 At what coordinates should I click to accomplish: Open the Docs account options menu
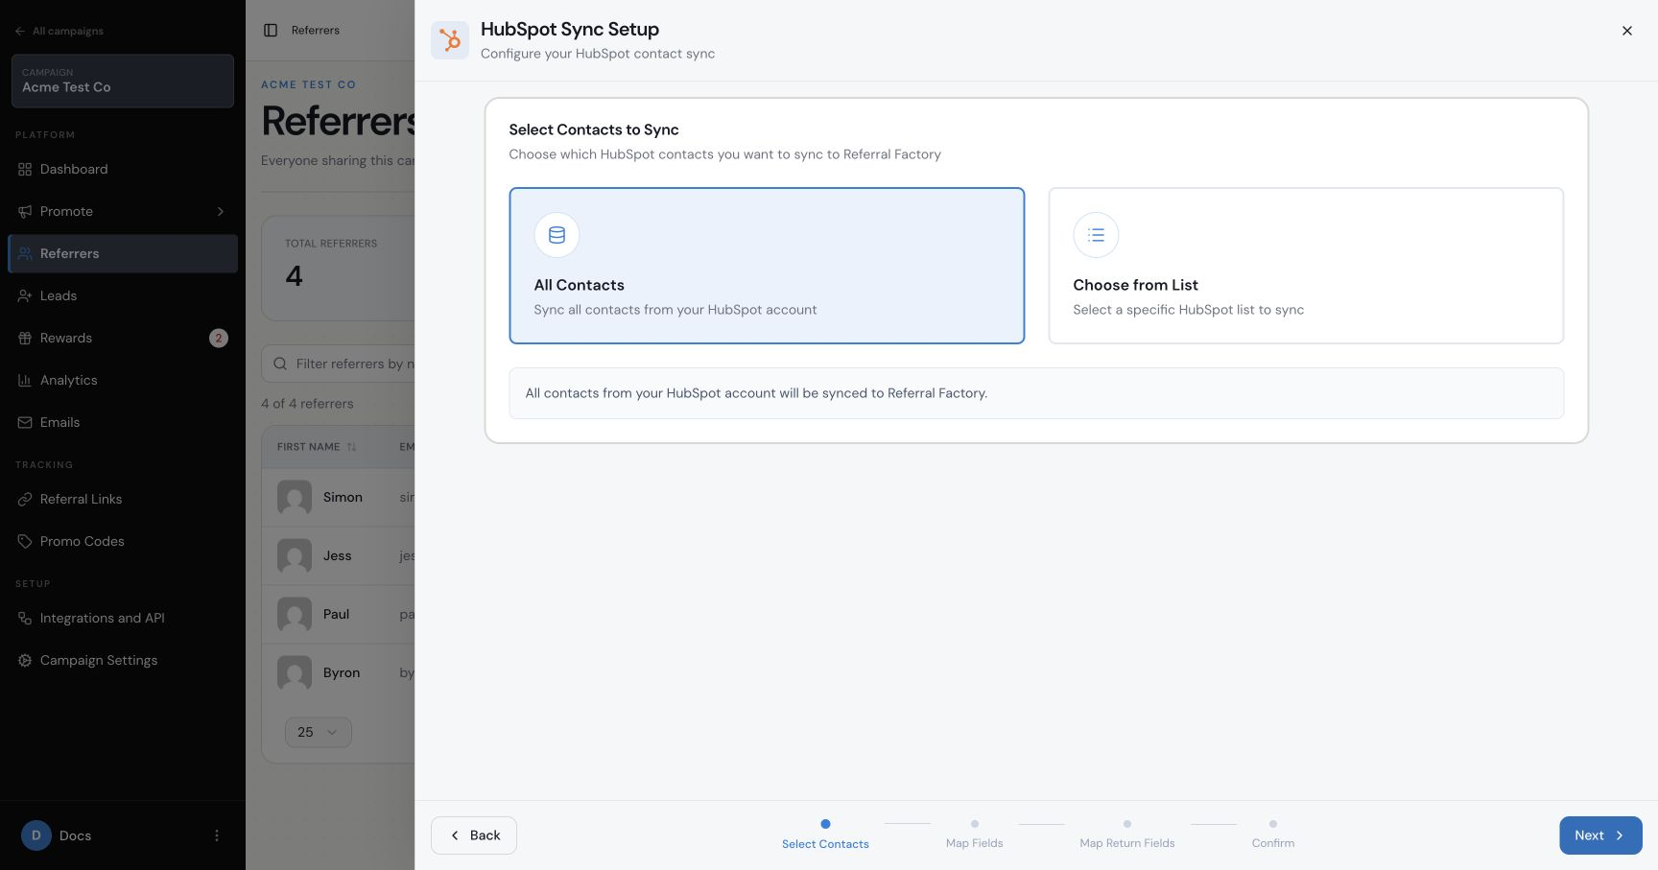[x=217, y=835]
